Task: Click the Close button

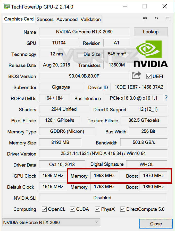Action: click(156, 224)
